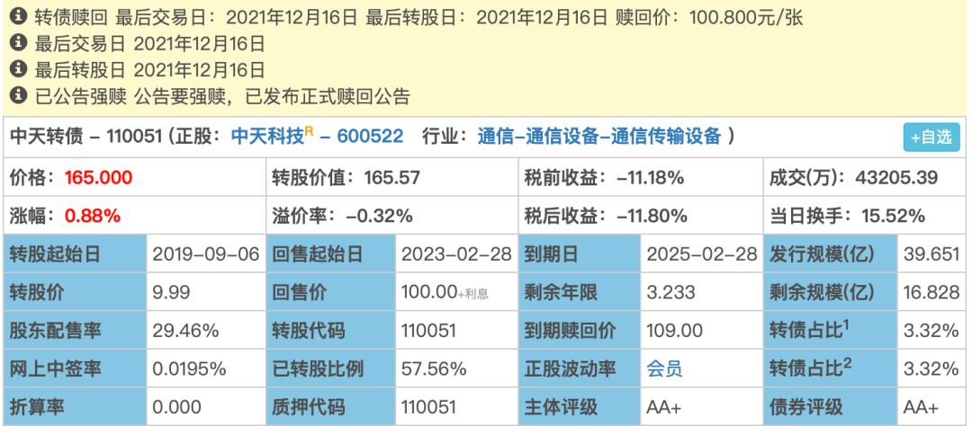
Task: Select 转股代码 value 110051
Action: 429,331
